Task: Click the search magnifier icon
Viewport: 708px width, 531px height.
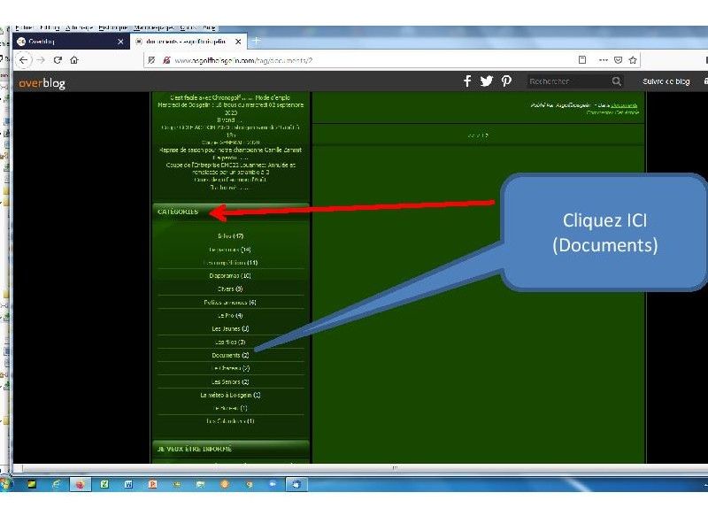Action: [616, 81]
